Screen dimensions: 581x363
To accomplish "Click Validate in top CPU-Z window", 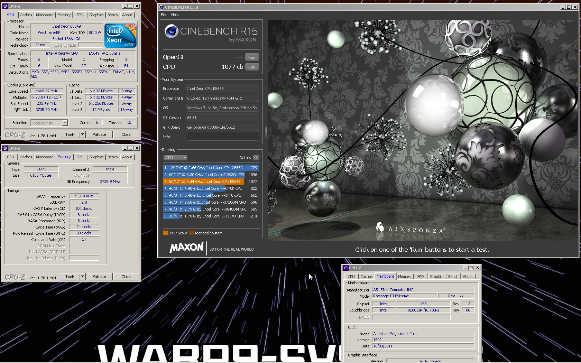I will coord(99,134).
